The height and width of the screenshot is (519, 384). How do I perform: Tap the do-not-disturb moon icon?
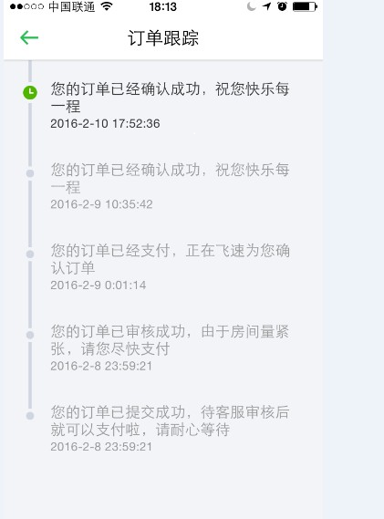[x=252, y=6]
